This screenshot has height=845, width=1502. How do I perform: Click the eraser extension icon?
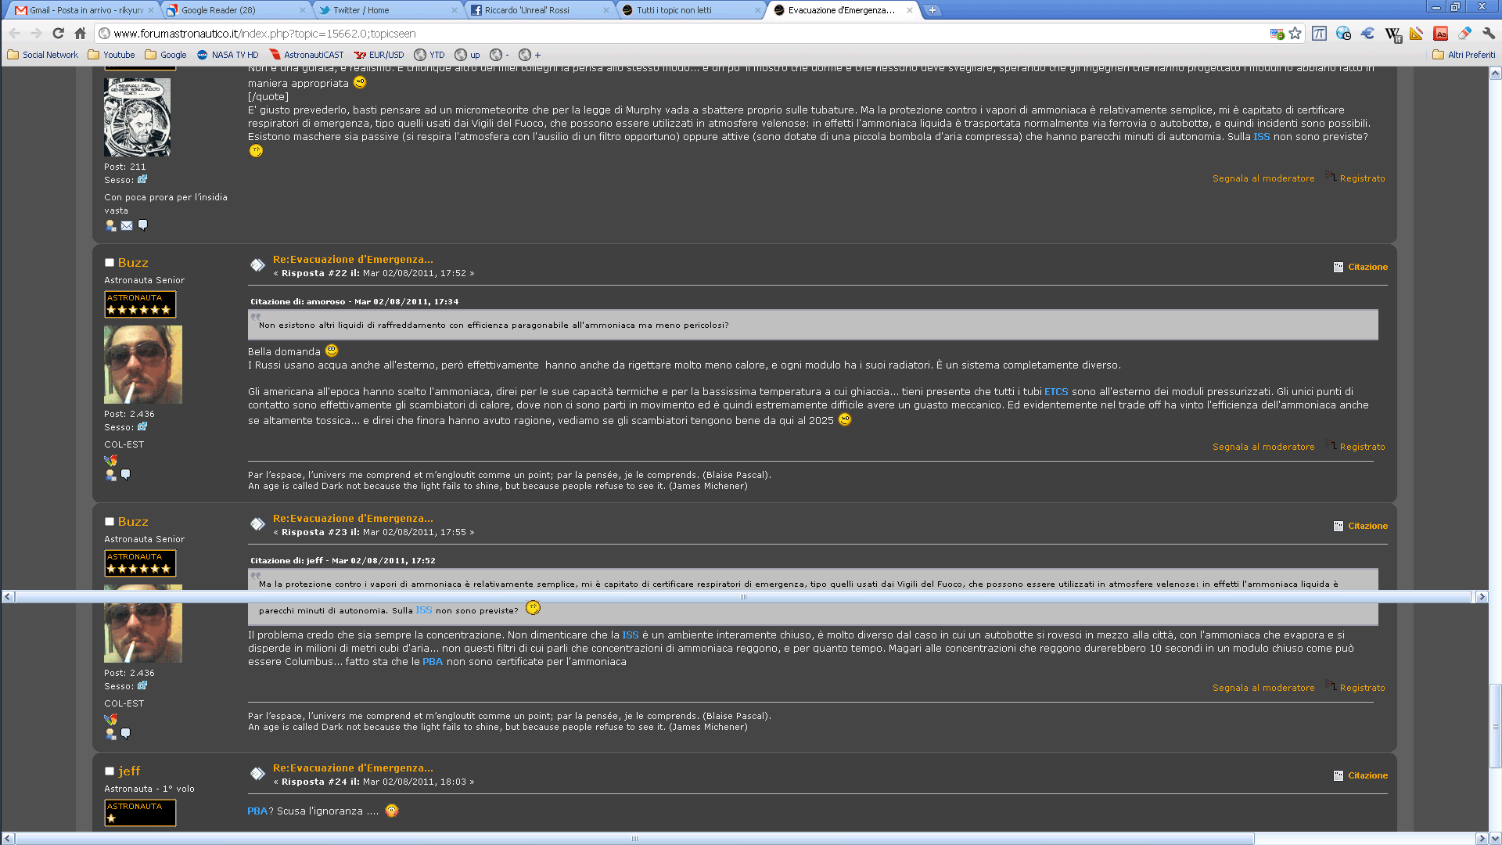(x=1464, y=34)
